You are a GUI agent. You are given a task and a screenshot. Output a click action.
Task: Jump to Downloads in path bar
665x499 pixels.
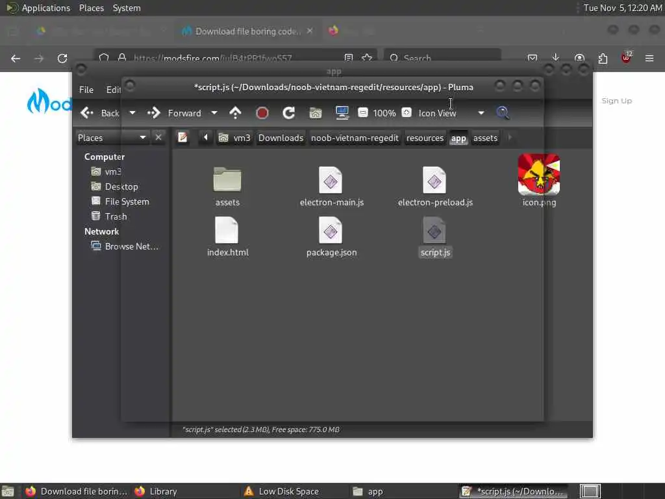click(281, 138)
